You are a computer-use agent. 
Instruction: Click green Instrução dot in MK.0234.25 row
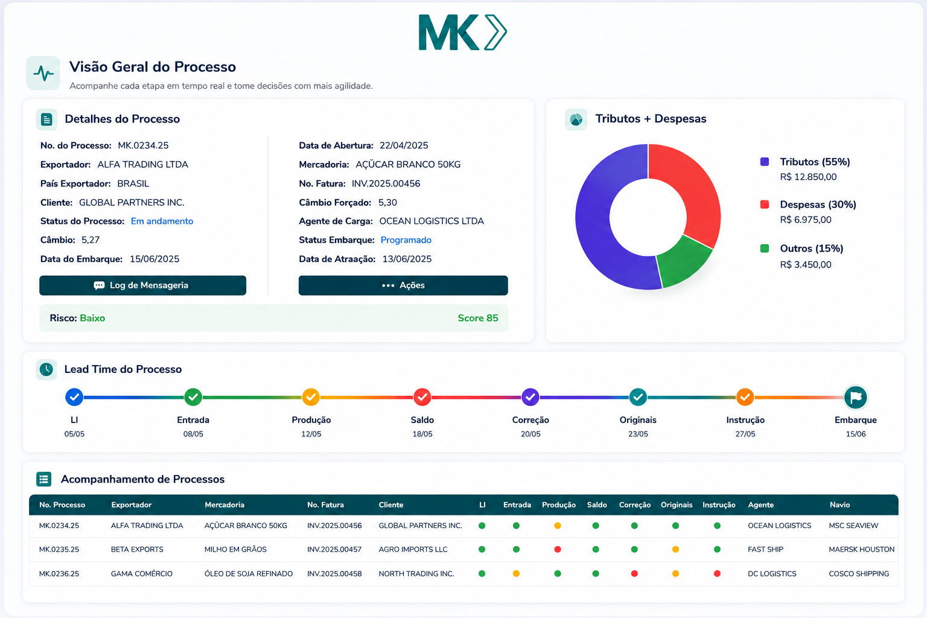coord(717,526)
